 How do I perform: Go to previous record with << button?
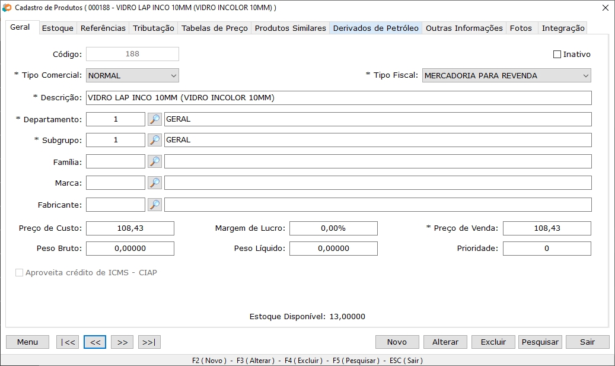pos(95,342)
